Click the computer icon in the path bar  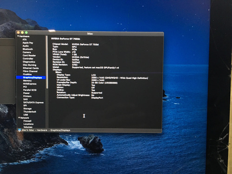[19, 130]
